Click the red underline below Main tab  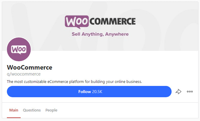(14, 118)
